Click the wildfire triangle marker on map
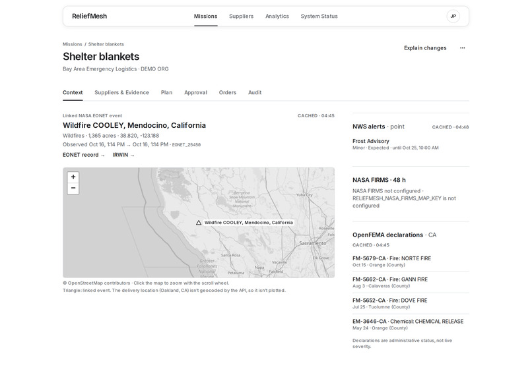Screen dimensions: 532x373 tap(199, 223)
